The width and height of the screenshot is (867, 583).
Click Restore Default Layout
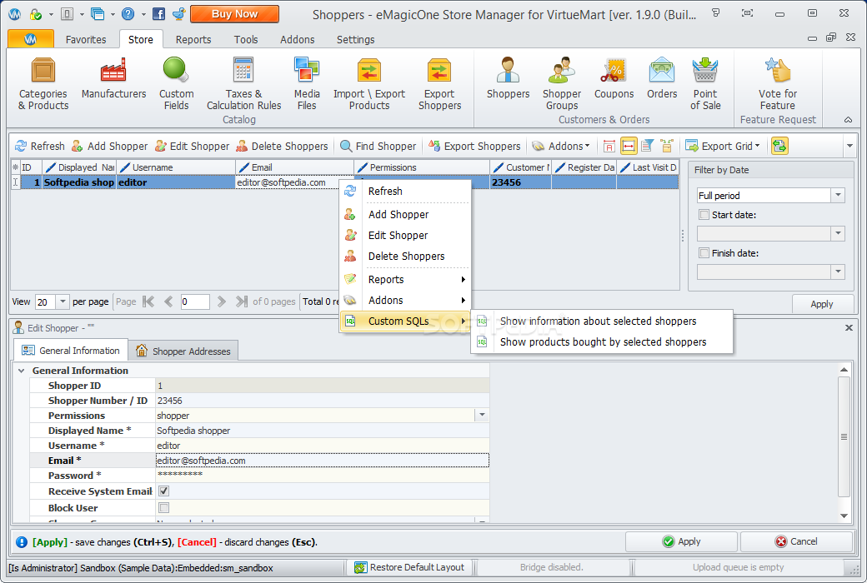[x=409, y=567]
